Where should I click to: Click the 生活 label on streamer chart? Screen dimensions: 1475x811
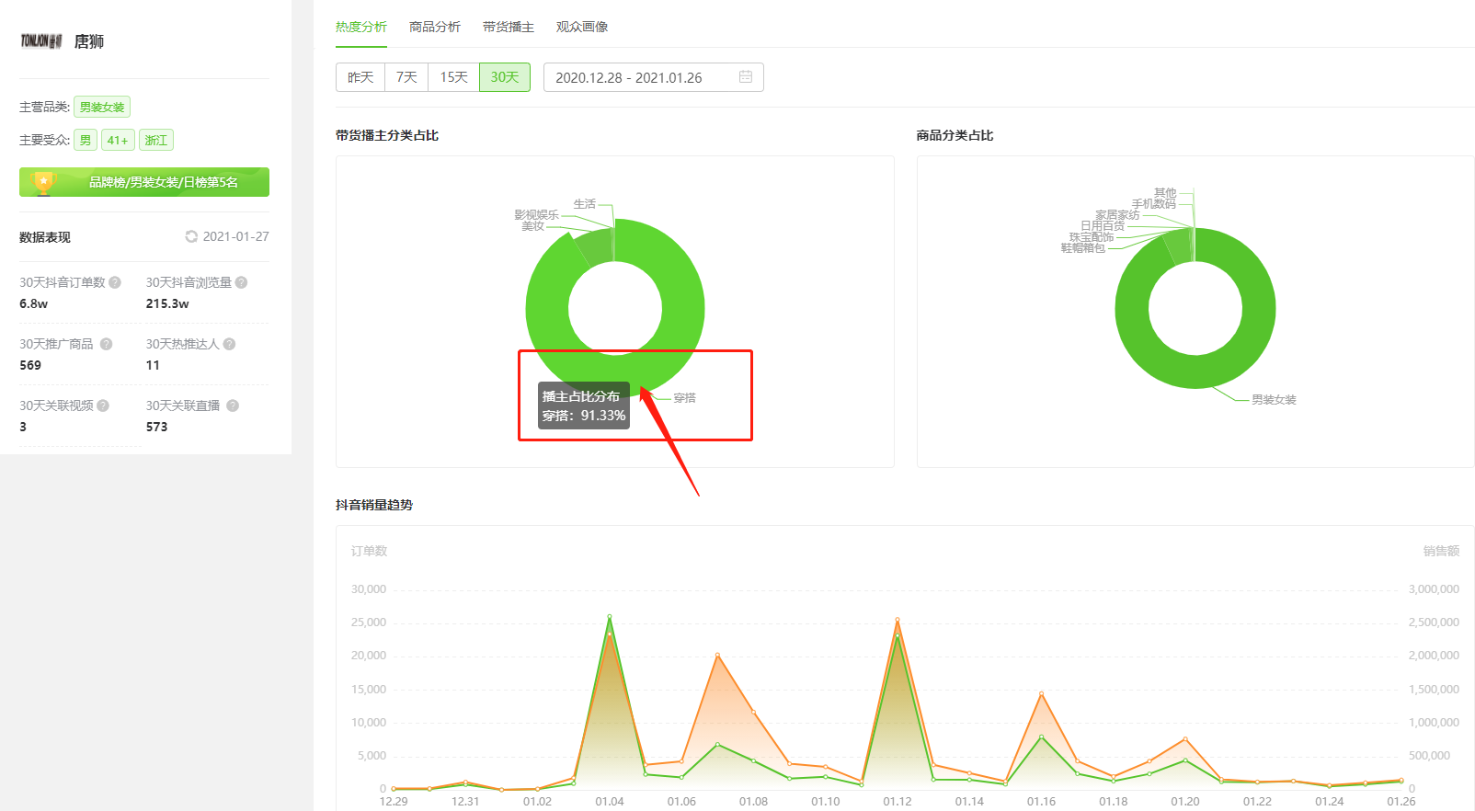coord(585,204)
